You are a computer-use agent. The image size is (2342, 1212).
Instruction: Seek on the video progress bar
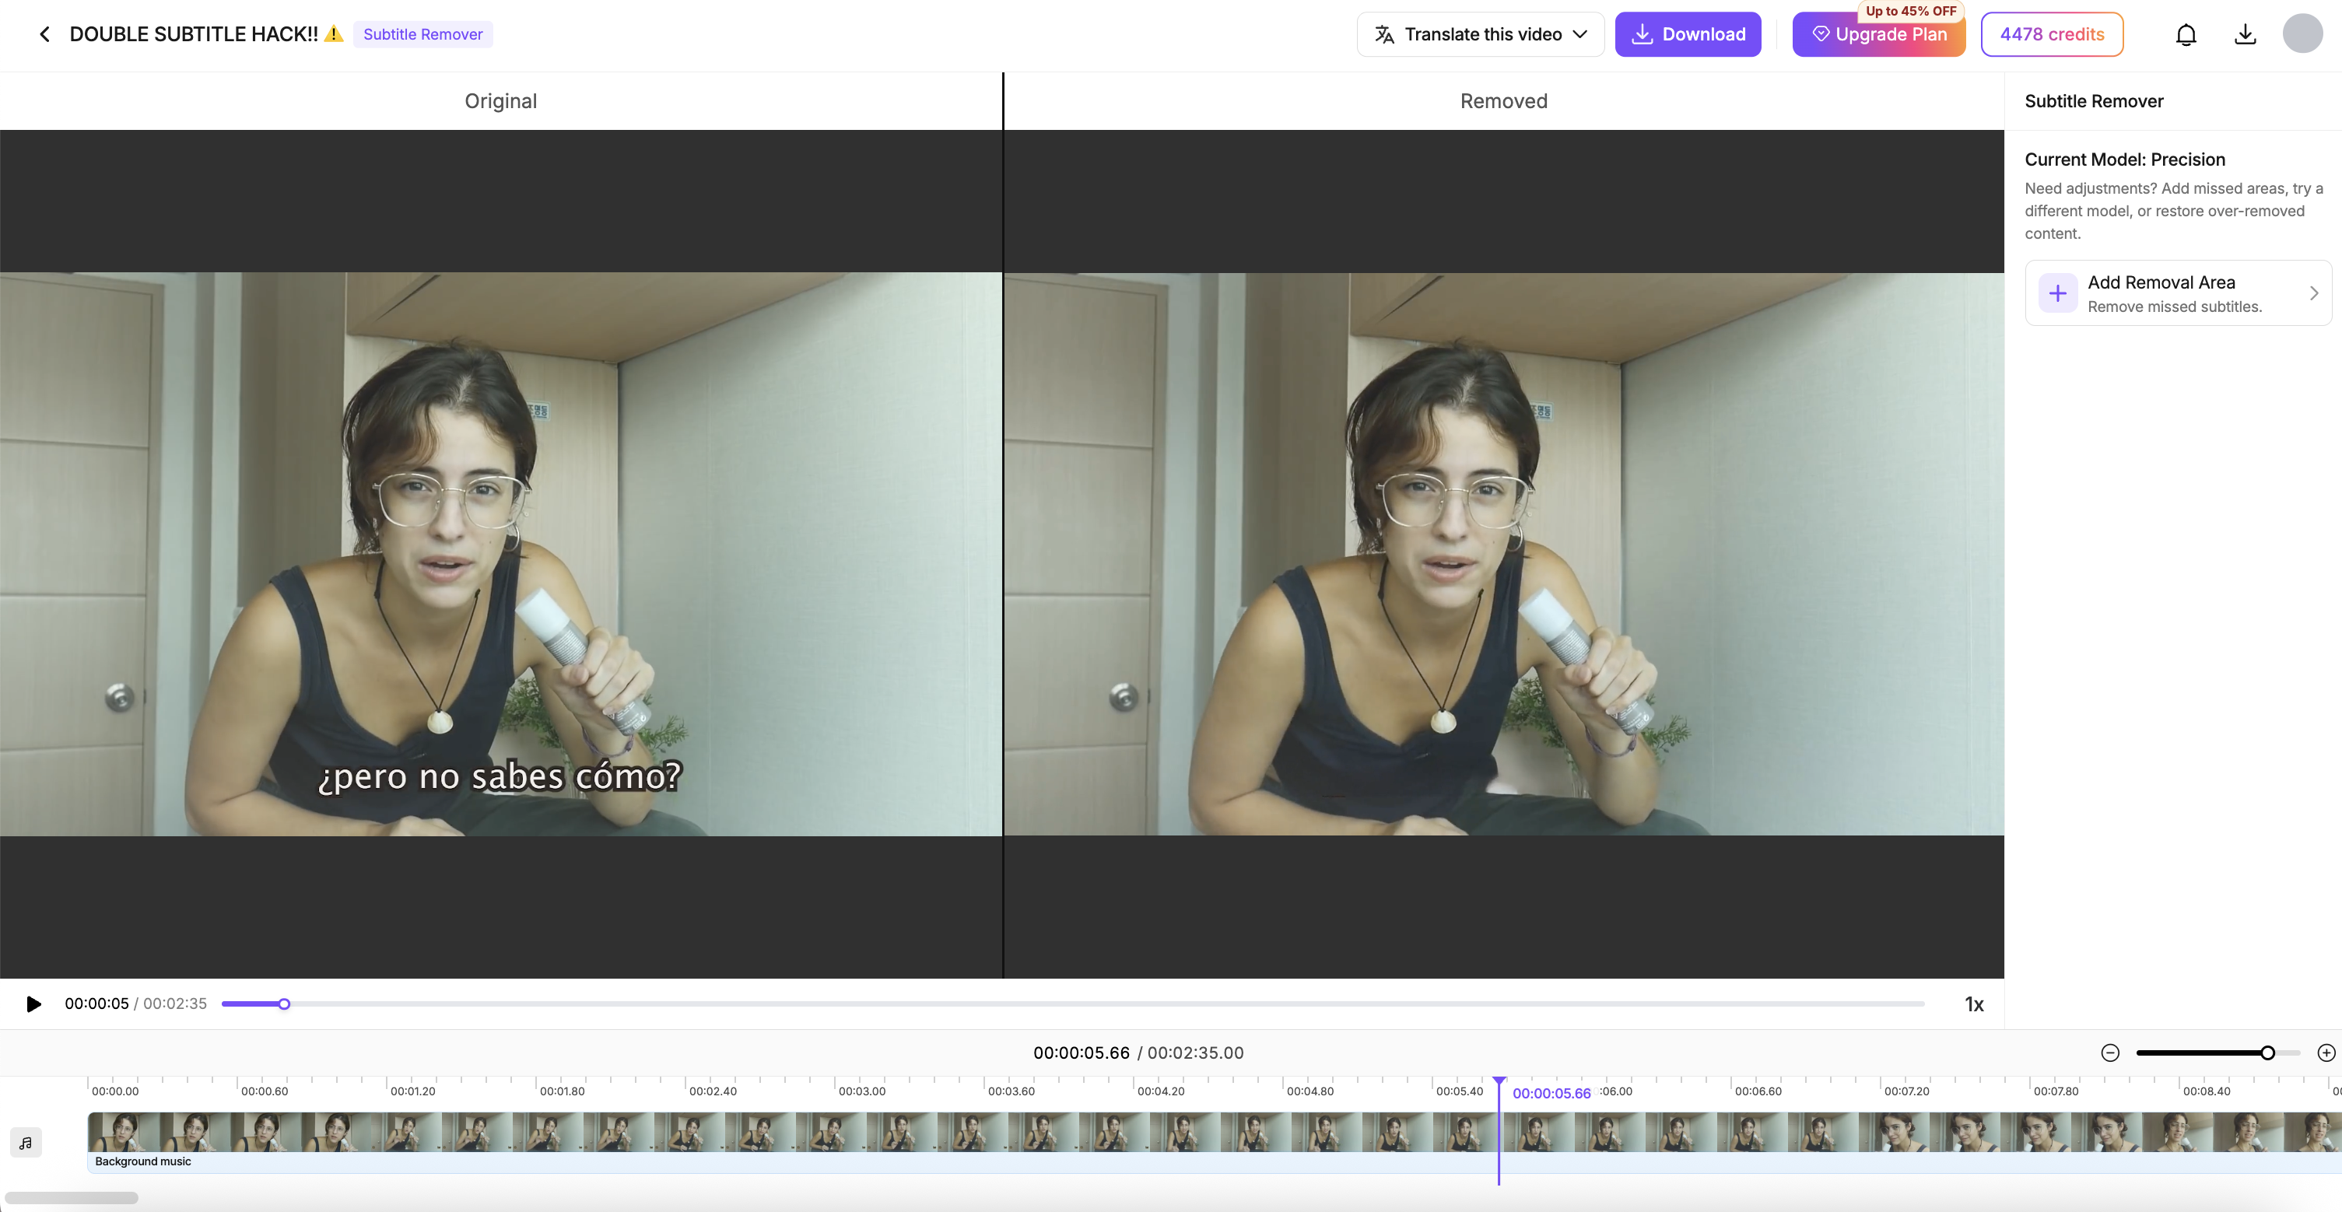(x=1073, y=1004)
